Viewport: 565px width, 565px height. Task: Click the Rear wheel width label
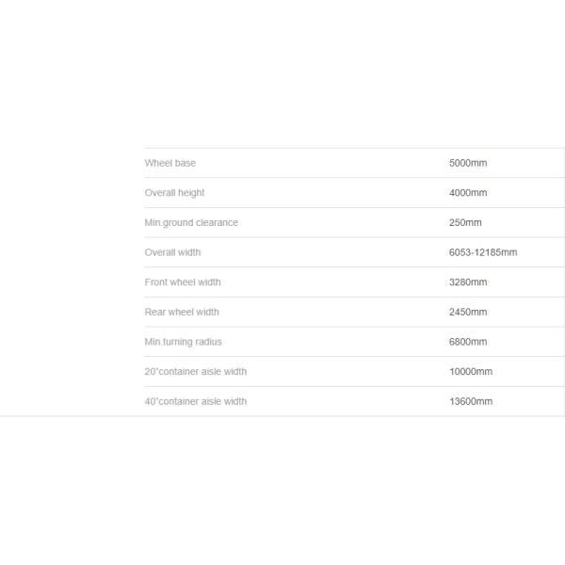click(x=182, y=312)
